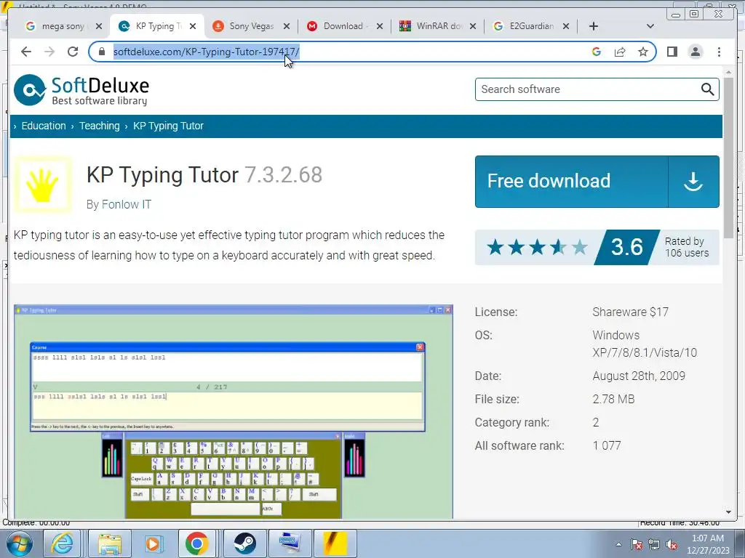The image size is (745, 558).
Task: Click the 2.78 MB file size value
Action: (x=613, y=399)
